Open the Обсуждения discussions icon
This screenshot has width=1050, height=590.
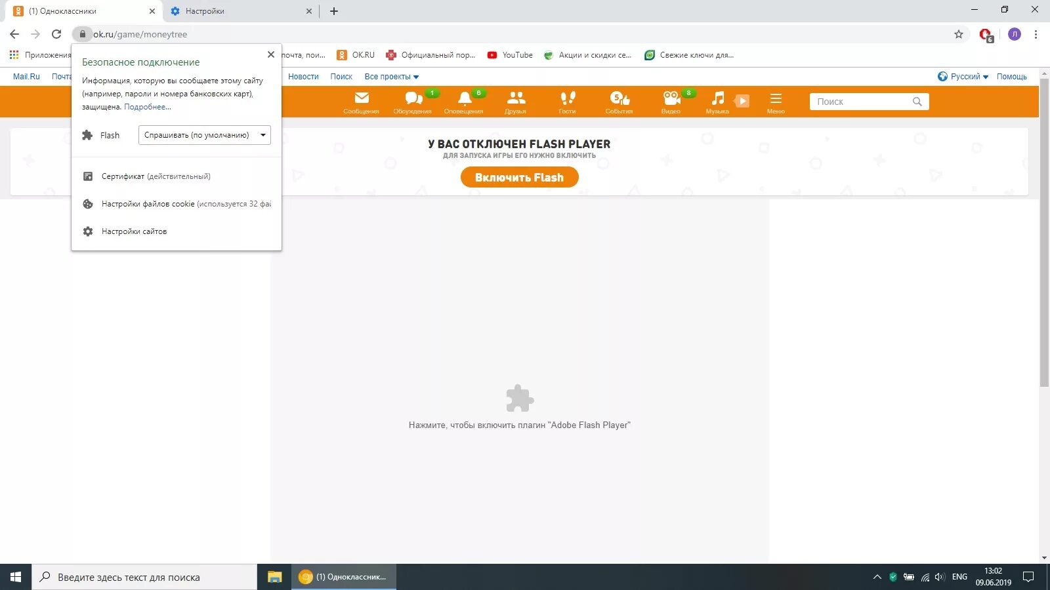point(413,102)
